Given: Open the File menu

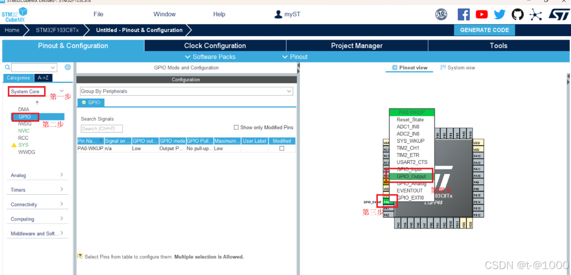Looking at the screenshot, I should (98, 14).
